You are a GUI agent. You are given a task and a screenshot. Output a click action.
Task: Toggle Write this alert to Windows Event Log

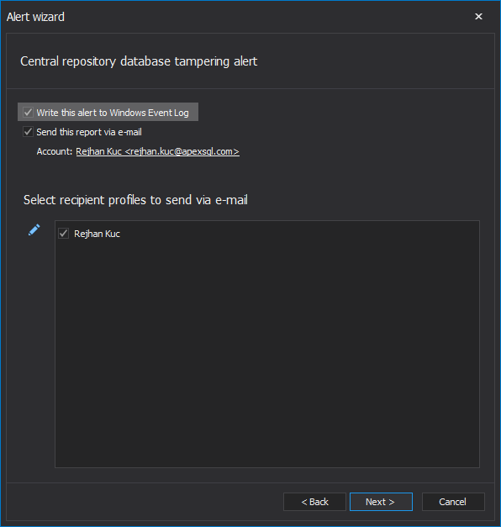[x=108, y=113]
